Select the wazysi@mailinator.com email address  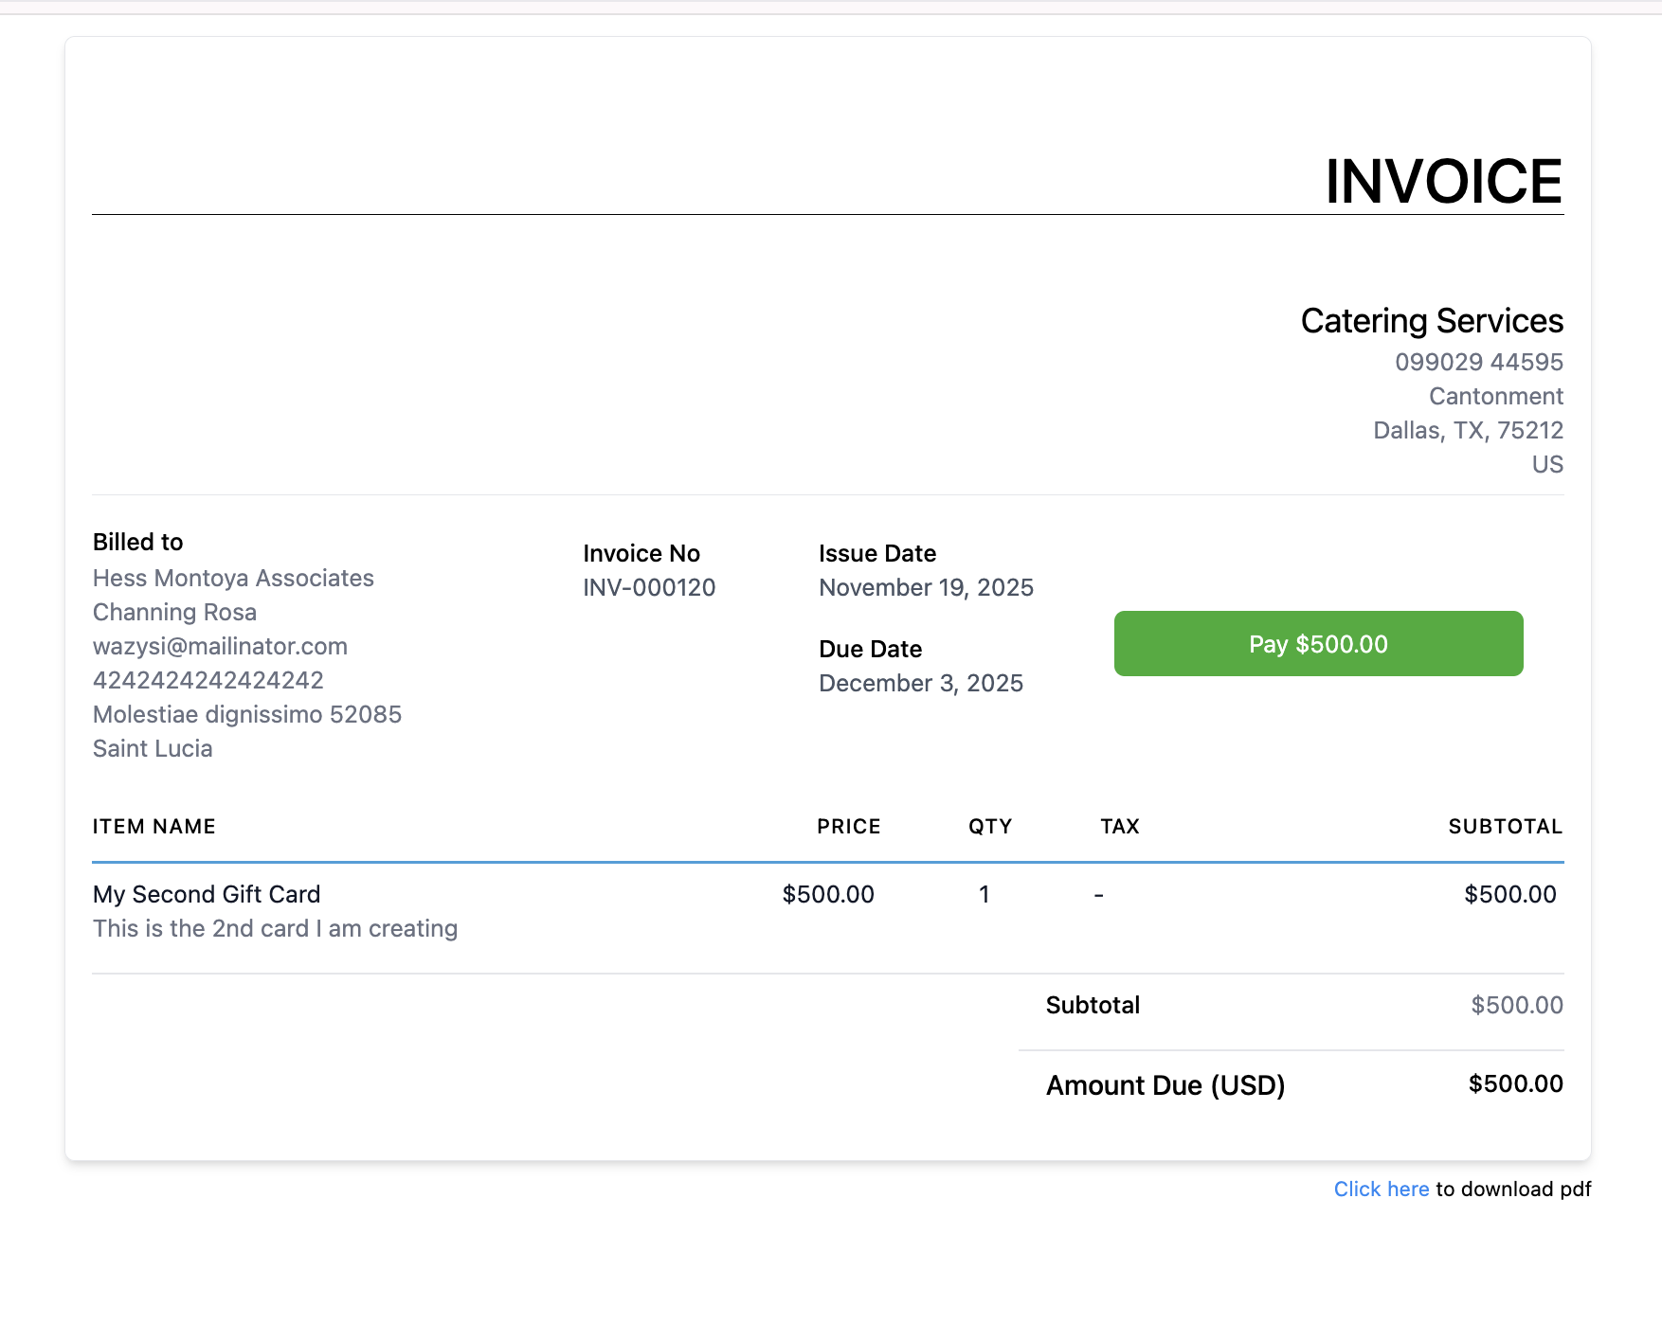(x=220, y=646)
